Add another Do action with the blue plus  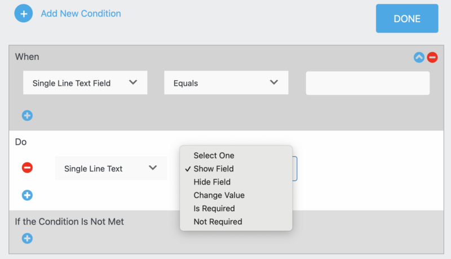27,195
